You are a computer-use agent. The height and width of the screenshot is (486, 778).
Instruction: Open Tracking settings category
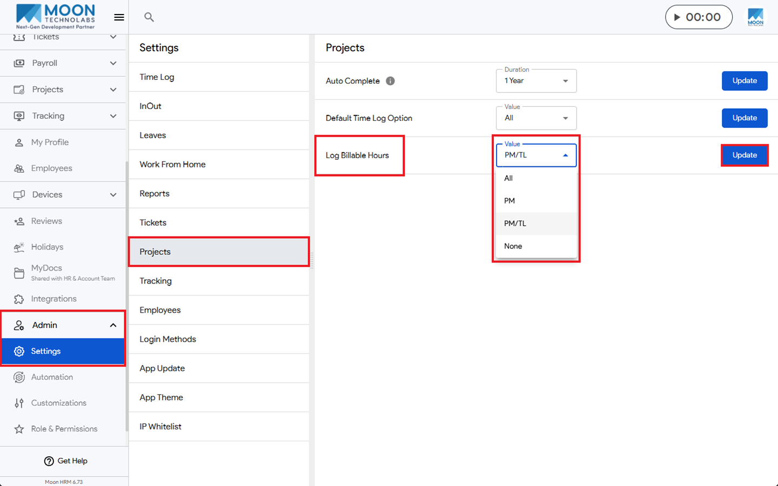219,281
